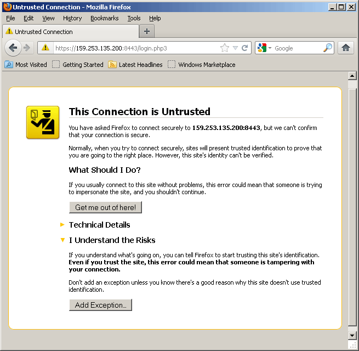Open the Bookmarks menu
359x351 pixels.
[104, 18]
